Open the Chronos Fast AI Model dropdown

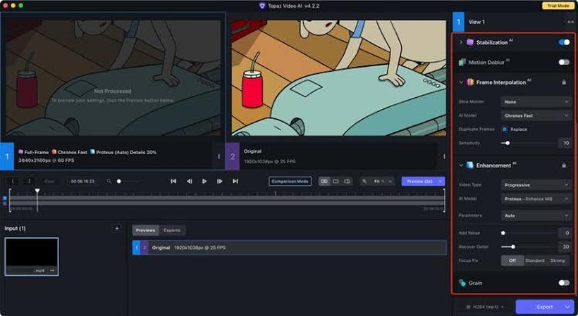[536, 115]
